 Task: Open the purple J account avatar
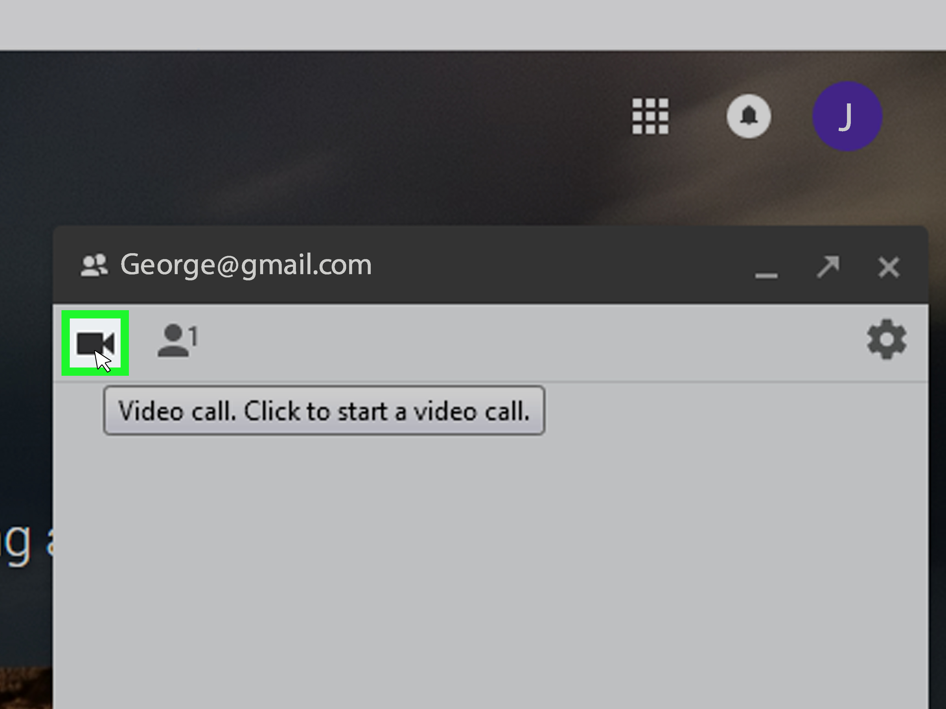[847, 116]
